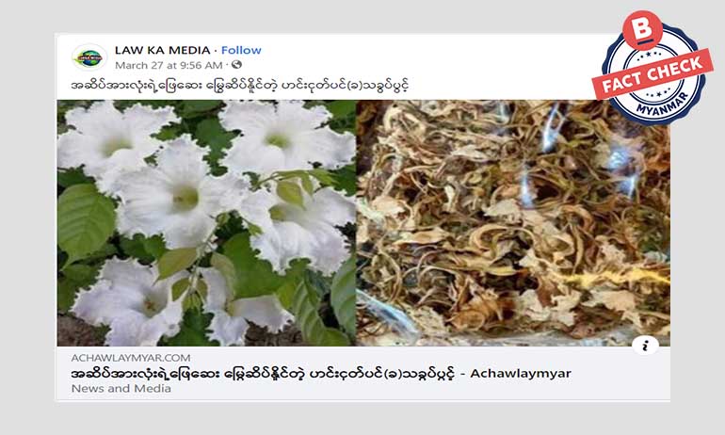Follow the LAW KA MEDIA page
The image size is (725, 435).
tap(241, 50)
